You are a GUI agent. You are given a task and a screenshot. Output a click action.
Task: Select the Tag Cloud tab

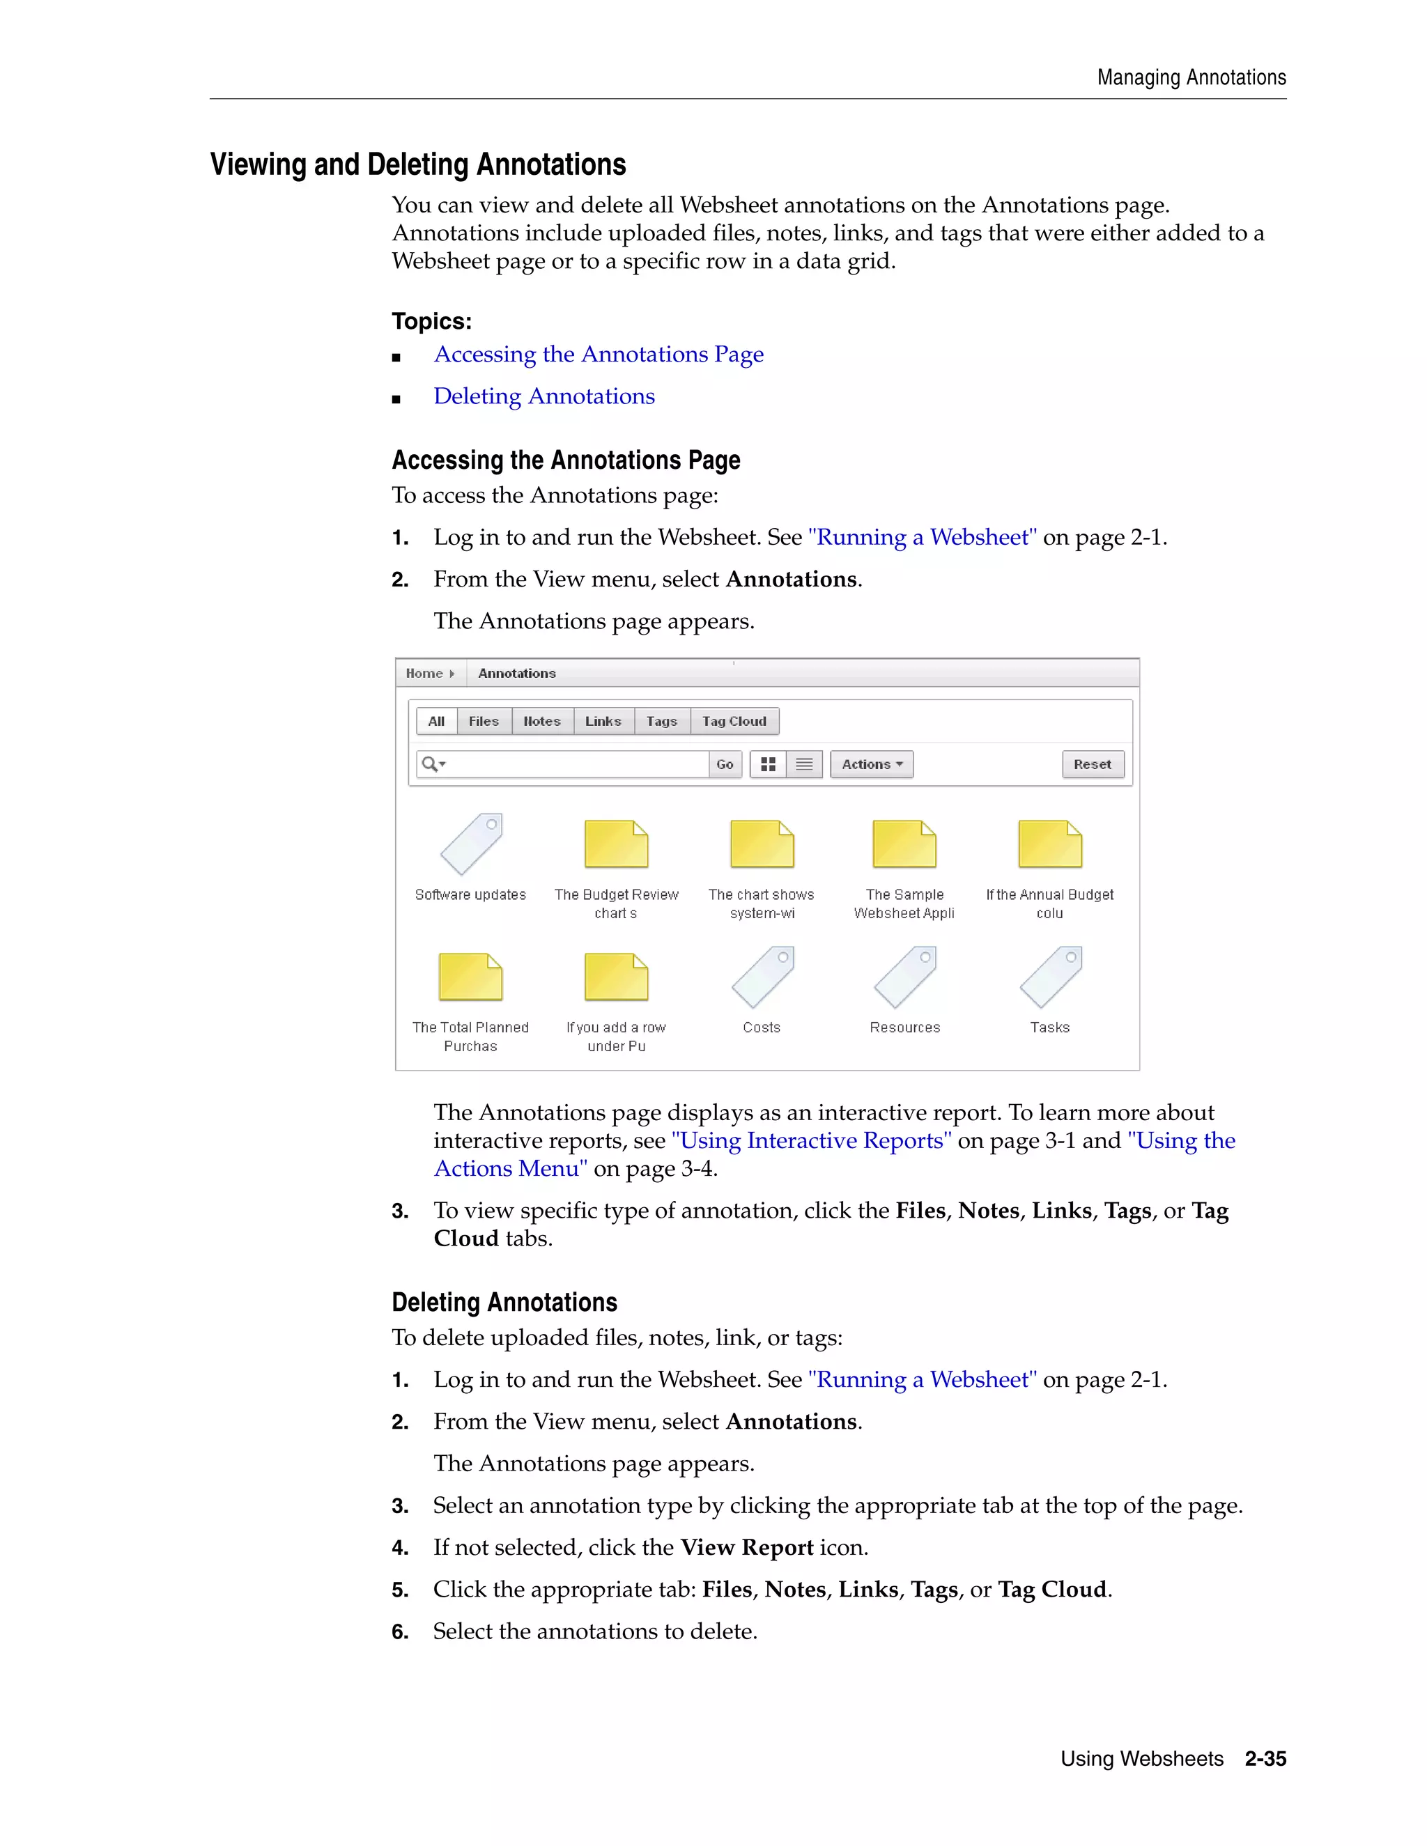tap(734, 721)
